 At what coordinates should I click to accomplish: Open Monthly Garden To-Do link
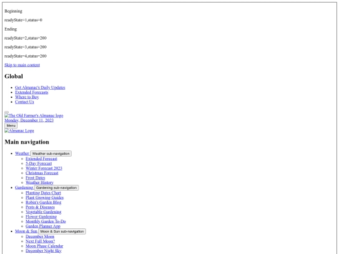click(46, 221)
